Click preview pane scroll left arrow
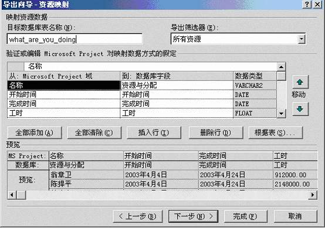 [x=12, y=195]
